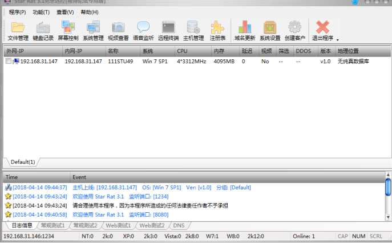Expand the toolbar overflow arrow after 退出程序
Image resolution: width=392 pixels, height=243 pixels.
337,40
